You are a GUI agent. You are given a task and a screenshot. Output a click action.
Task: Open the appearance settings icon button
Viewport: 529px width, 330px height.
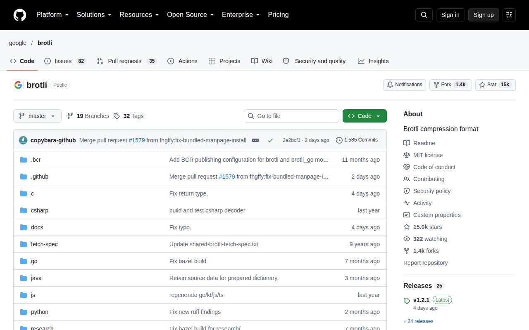tap(509, 15)
